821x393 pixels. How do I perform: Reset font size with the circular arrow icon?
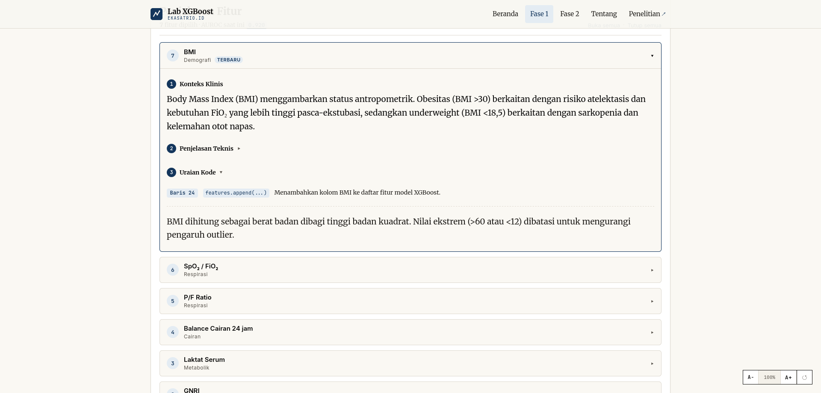804,377
